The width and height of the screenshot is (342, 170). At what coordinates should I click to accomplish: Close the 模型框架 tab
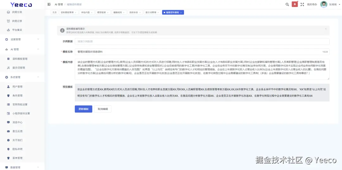[x=108, y=13]
